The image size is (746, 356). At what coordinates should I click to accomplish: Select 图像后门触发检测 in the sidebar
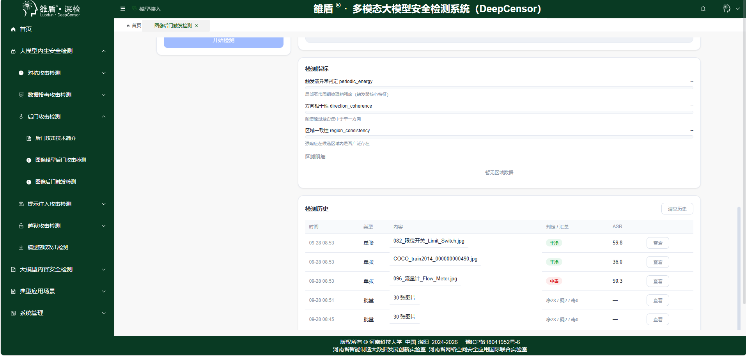(56, 182)
